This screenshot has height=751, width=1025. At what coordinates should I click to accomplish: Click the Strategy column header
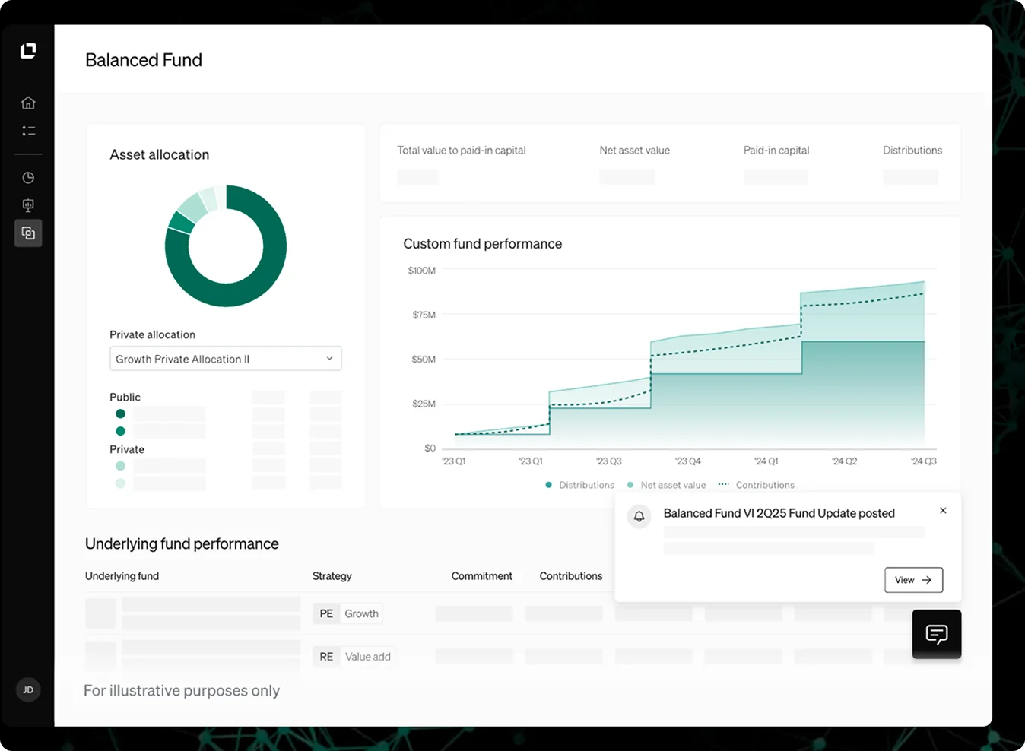(332, 576)
